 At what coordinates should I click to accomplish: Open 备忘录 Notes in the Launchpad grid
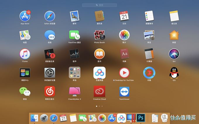(x=174, y=16)
